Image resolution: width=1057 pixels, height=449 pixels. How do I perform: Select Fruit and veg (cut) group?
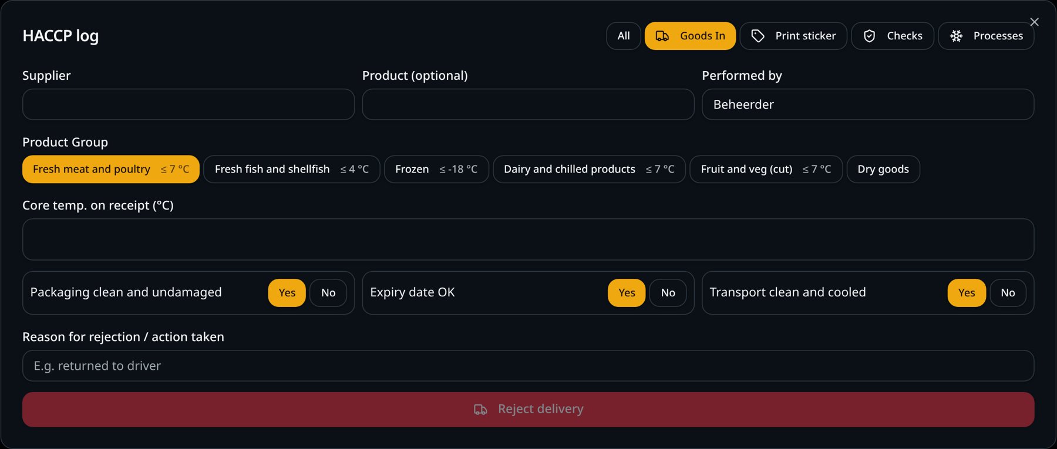click(x=766, y=169)
